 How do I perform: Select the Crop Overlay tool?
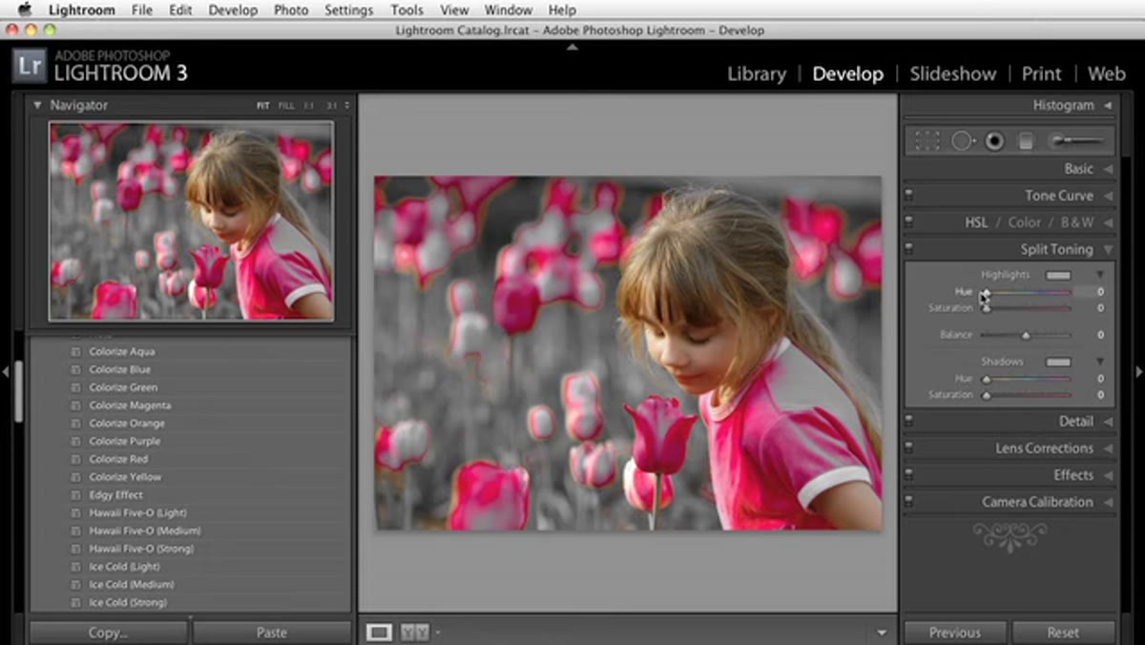[927, 141]
